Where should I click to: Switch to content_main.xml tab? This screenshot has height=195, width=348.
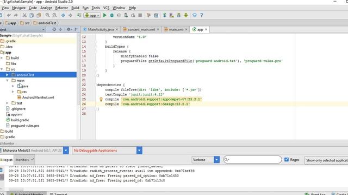[141, 29]
